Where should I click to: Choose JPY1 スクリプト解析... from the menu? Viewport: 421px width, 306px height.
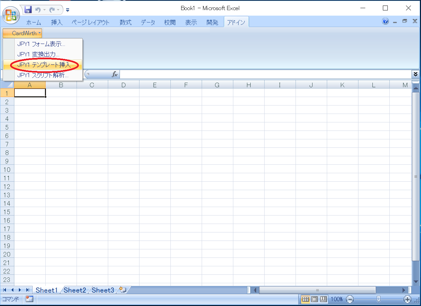click(x=43, y=75)
